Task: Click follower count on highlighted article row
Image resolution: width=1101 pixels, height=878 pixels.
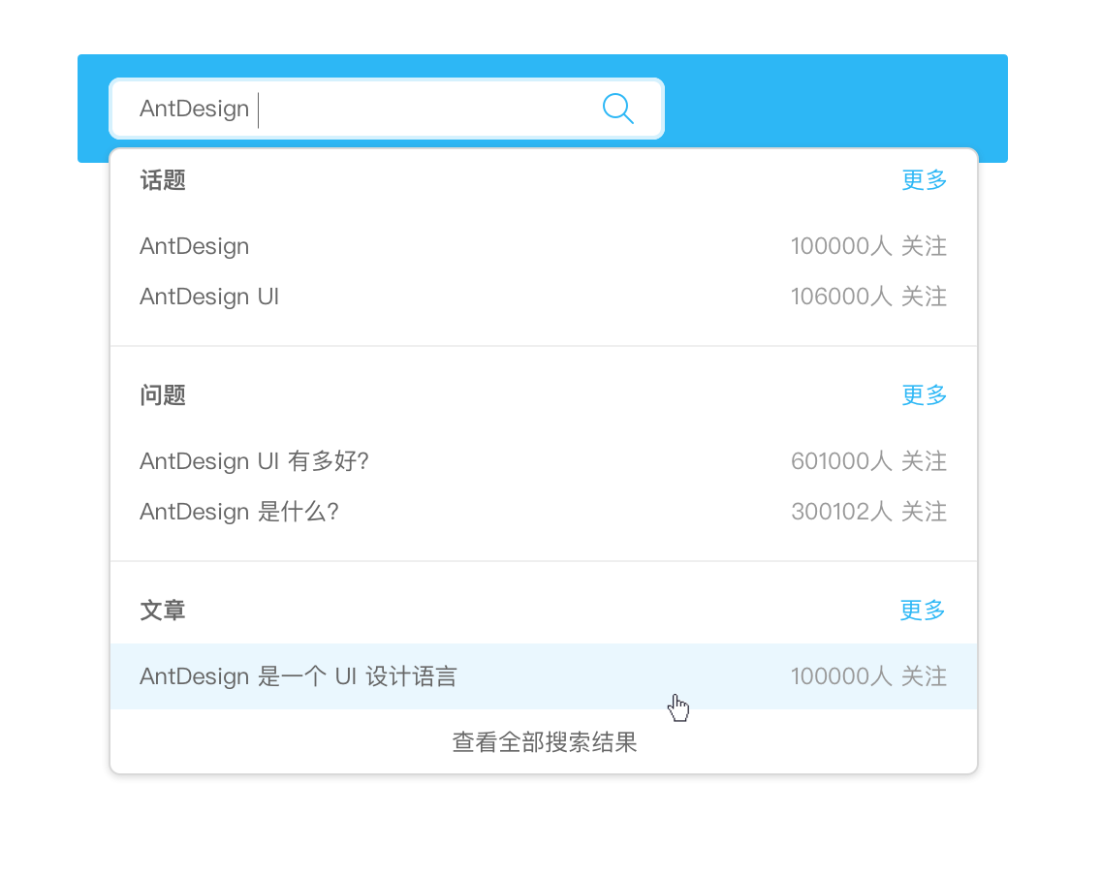Action: coord(868,676)
